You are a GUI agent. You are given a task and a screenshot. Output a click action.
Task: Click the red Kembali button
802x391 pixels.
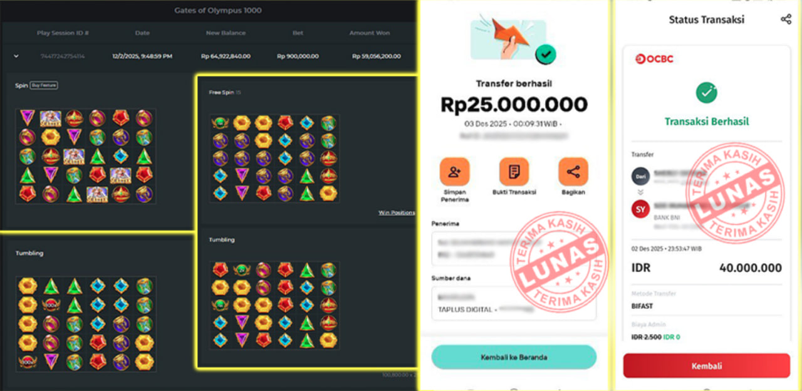pyautogui.click(x=706, y=366)
